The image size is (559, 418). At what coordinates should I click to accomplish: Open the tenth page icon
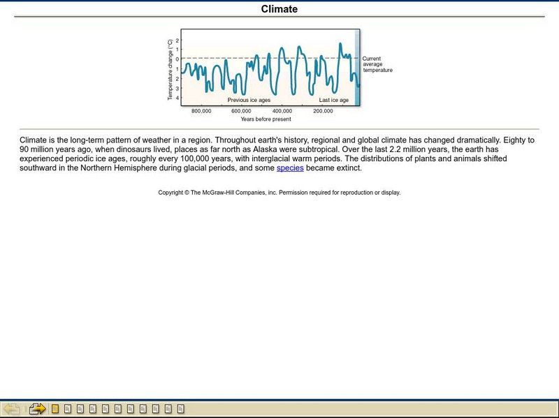tap(168, 408)
